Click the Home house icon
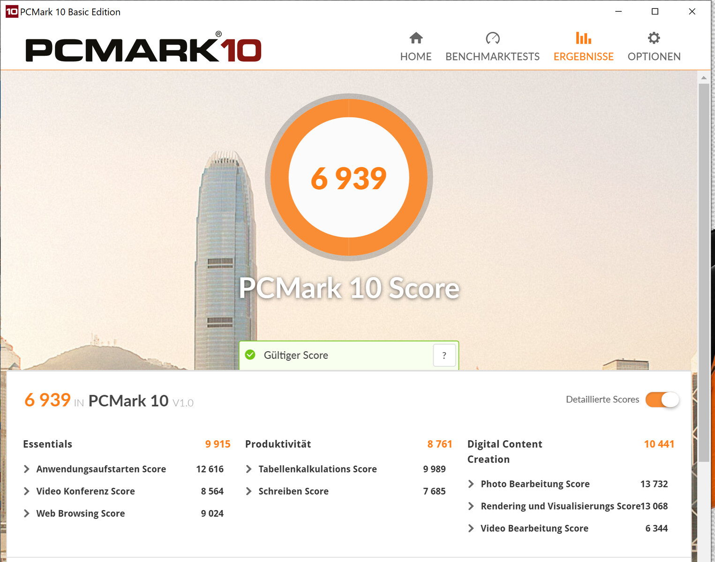The width and height of the screenshot is (715, 562). coord(416,38)
